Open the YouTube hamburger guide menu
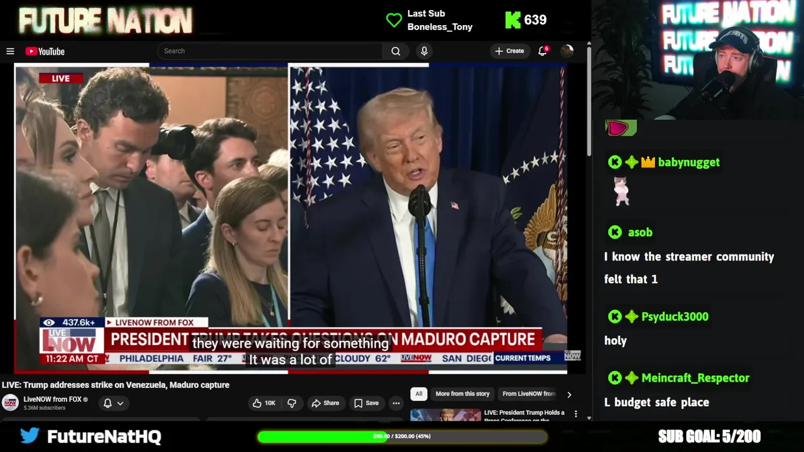Viewport: 804px width, 452px height. coord(10,51)
